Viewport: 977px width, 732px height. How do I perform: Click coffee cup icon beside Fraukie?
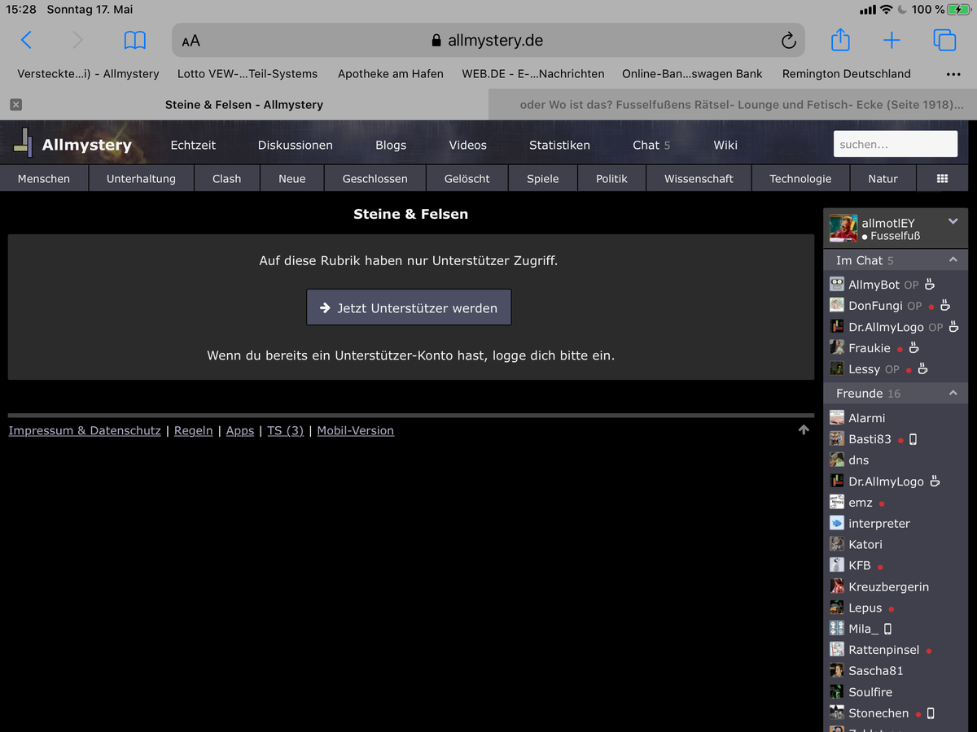(x=913, y=348)
